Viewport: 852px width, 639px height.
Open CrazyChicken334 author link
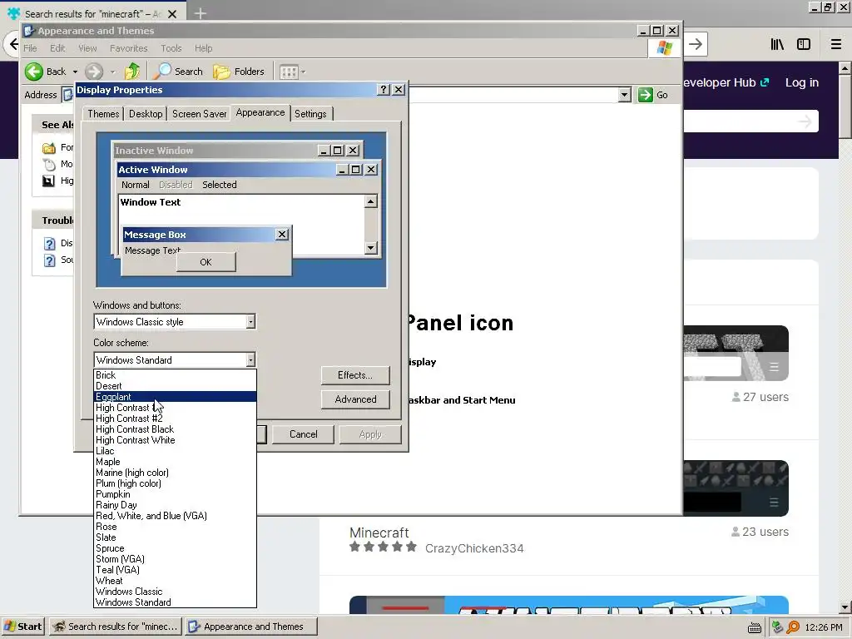pos(474,548)
